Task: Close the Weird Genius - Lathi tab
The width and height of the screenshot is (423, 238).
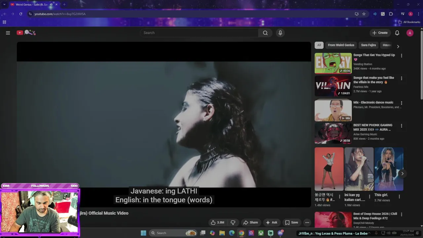Action: [x=56, y=5]
